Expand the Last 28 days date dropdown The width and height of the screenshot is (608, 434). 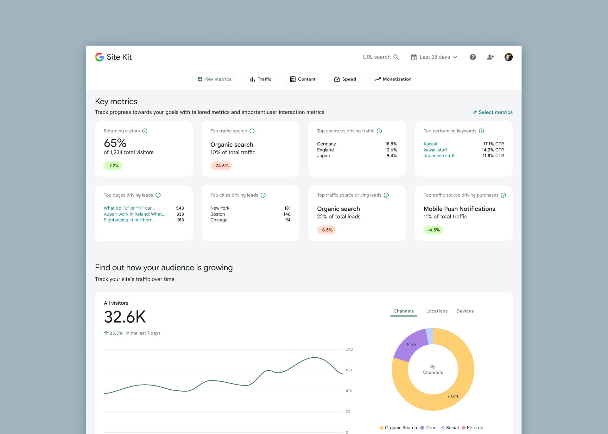(434, 57)
